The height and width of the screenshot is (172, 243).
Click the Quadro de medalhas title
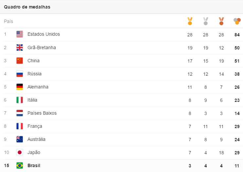coord(27,7)
